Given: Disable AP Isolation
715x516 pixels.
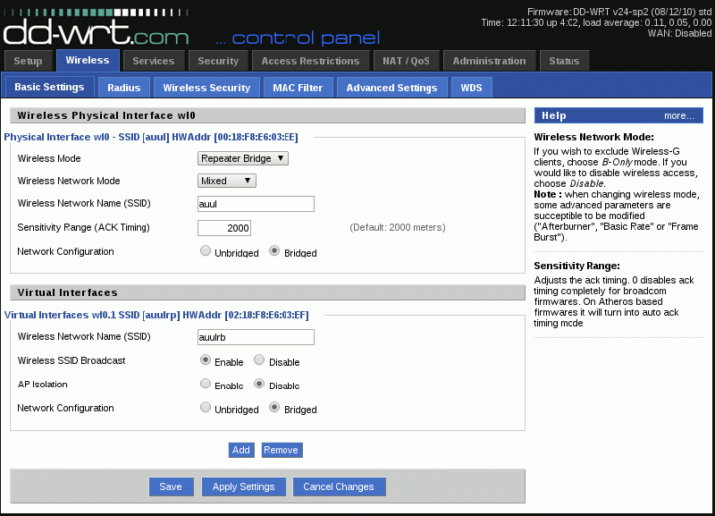Looking at the screenshot, I should point(259,384).
